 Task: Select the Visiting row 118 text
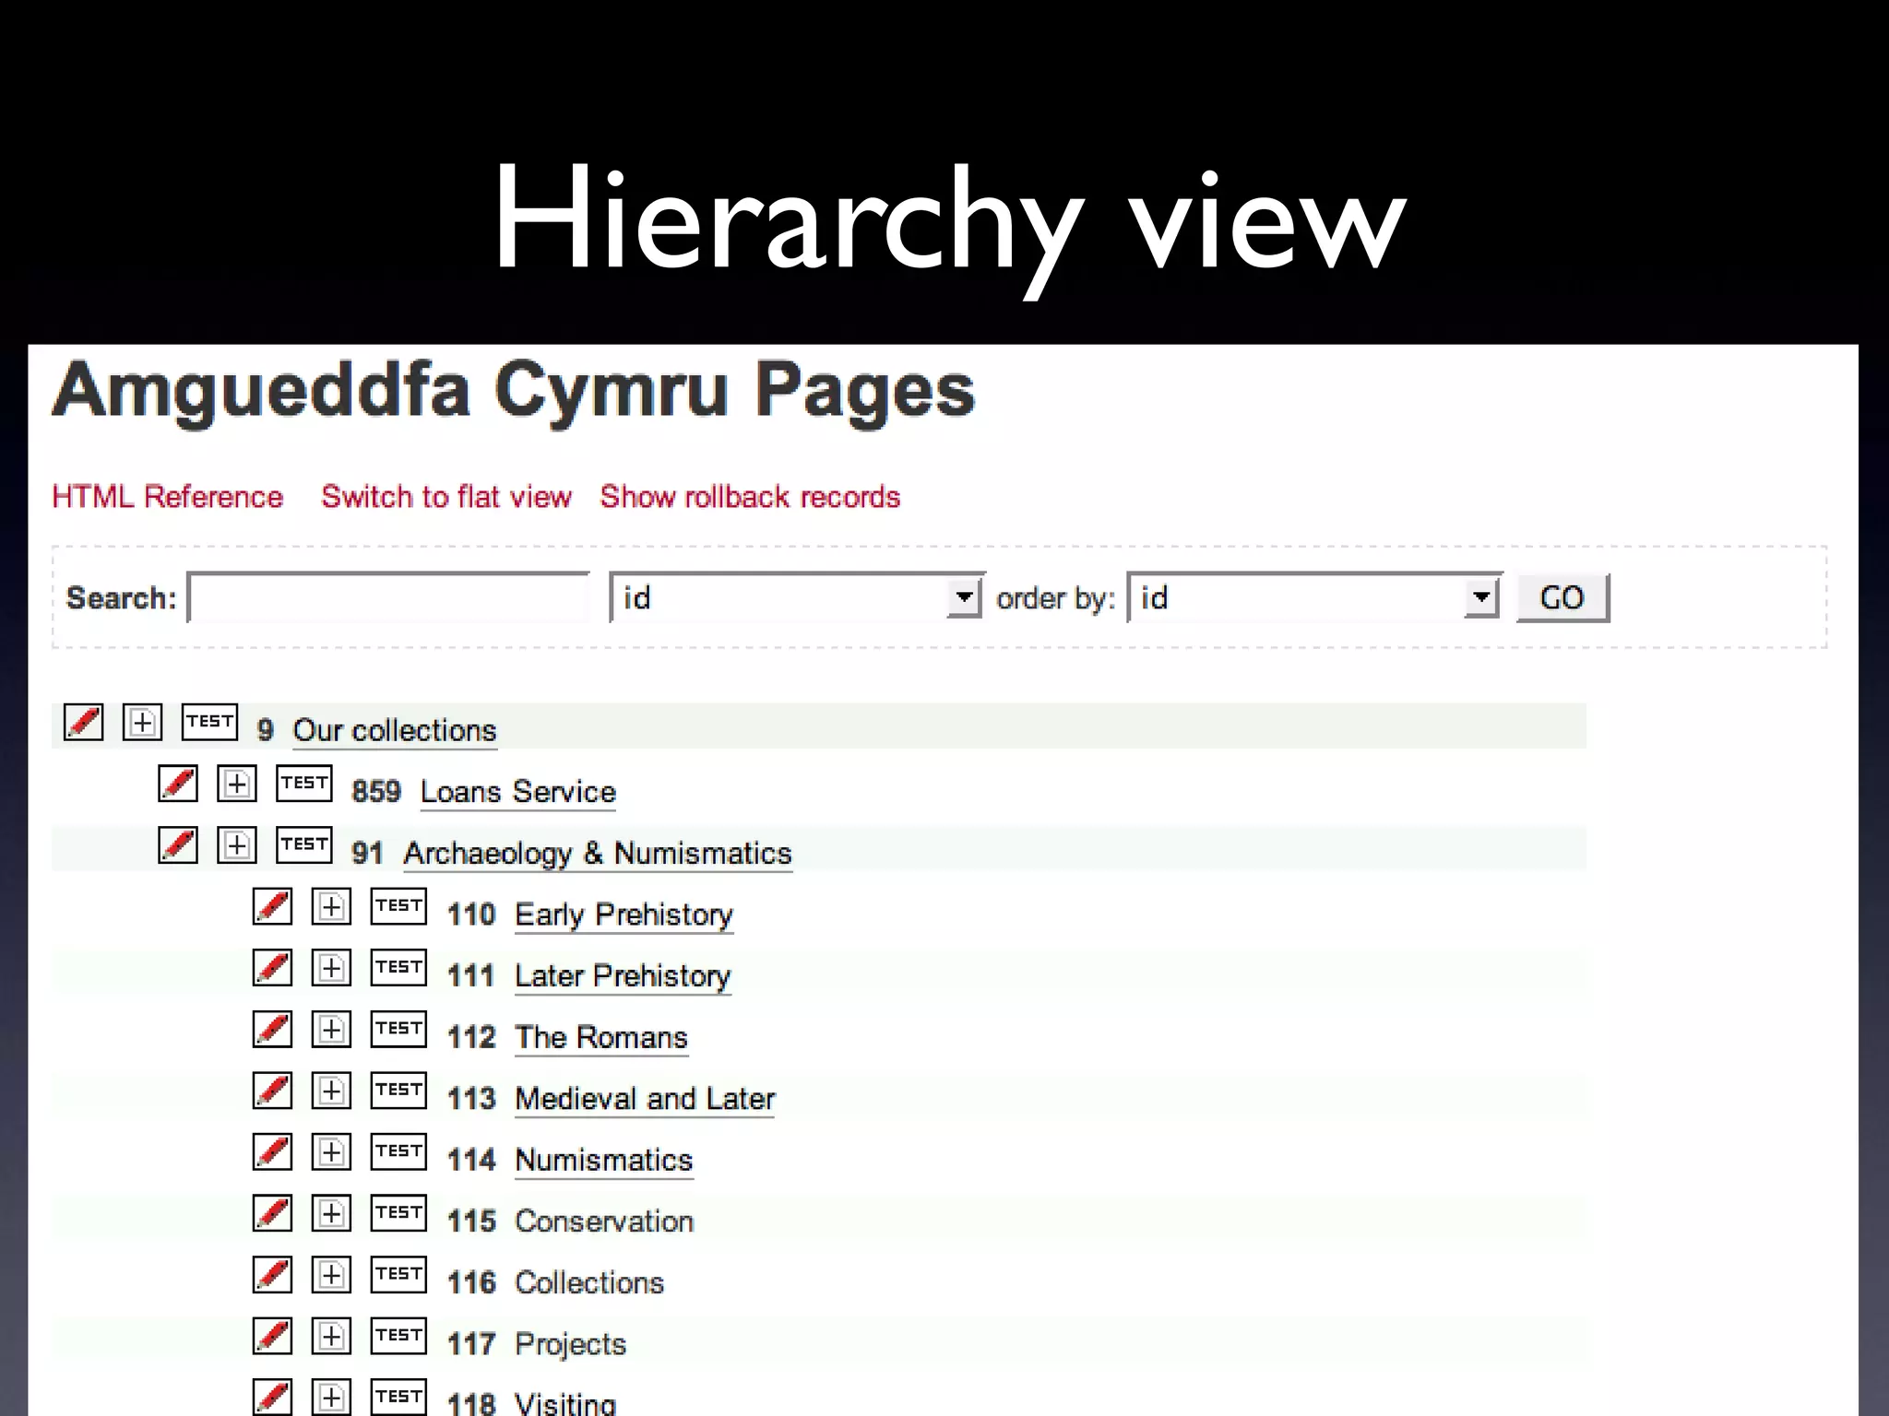pos(565,1402)
